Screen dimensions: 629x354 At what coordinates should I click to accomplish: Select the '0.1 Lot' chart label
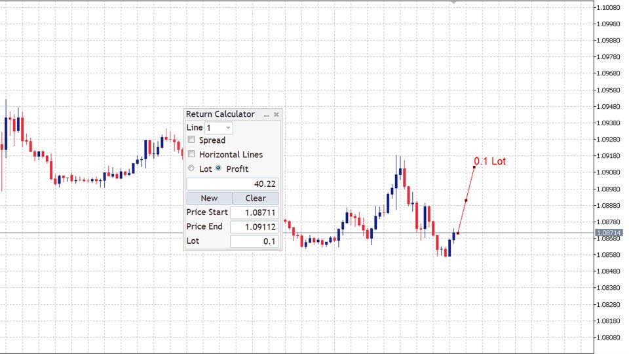tap(490, 161)
